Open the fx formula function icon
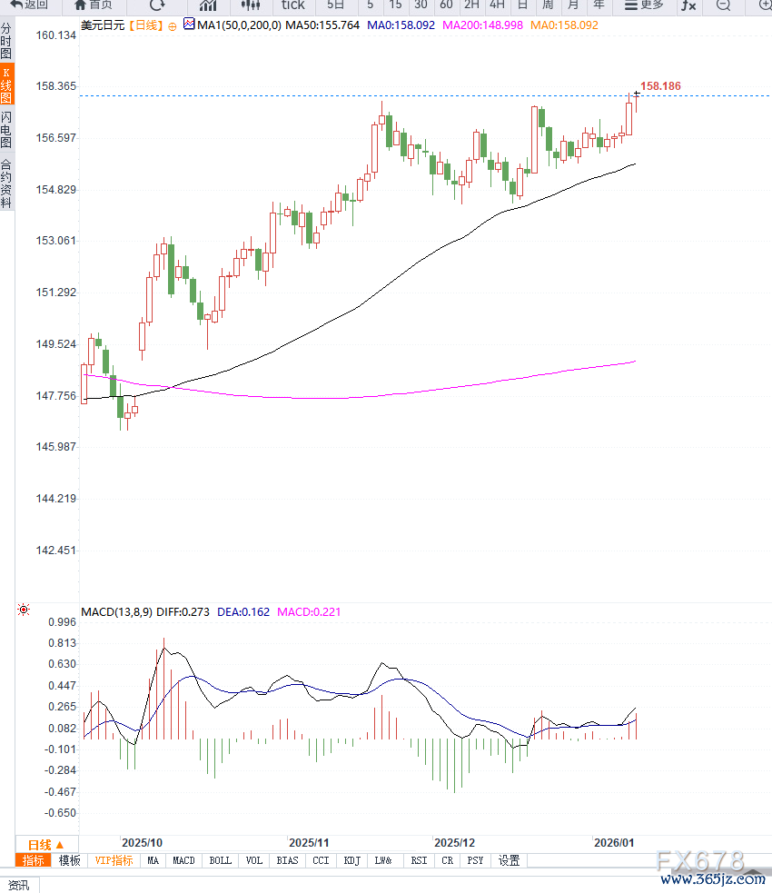The width and height of the screenshot is (772, 893). click(689, 5)
